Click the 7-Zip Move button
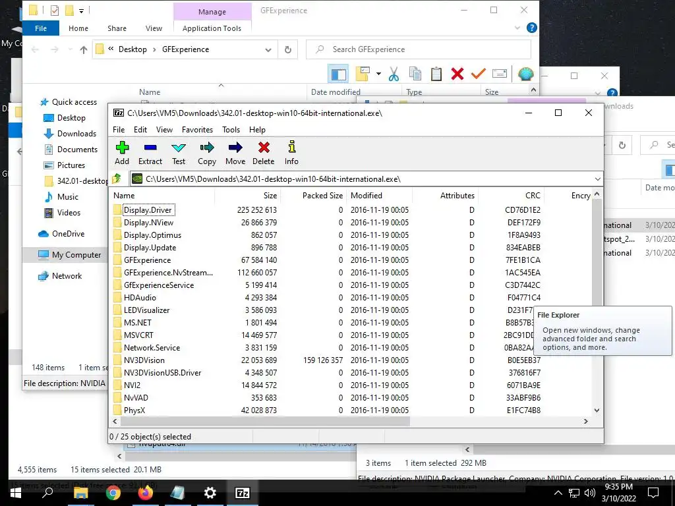The image size is (675, 506). 235,153
